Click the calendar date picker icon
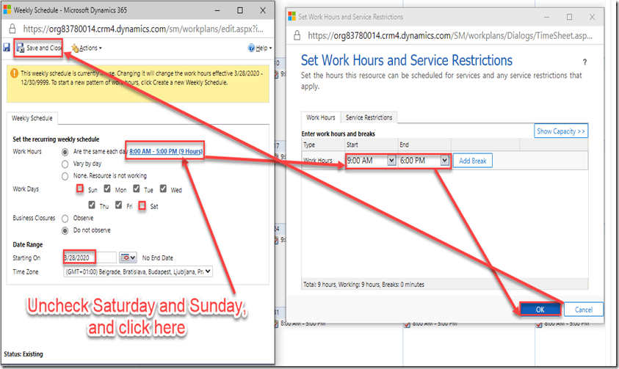The width and height of the screenshot is (619, 369). coord(128,257)
